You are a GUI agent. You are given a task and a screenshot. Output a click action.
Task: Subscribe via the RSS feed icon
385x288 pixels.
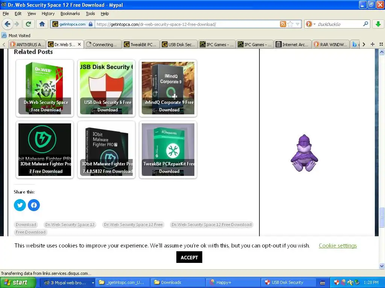click(x=283, y=24)
